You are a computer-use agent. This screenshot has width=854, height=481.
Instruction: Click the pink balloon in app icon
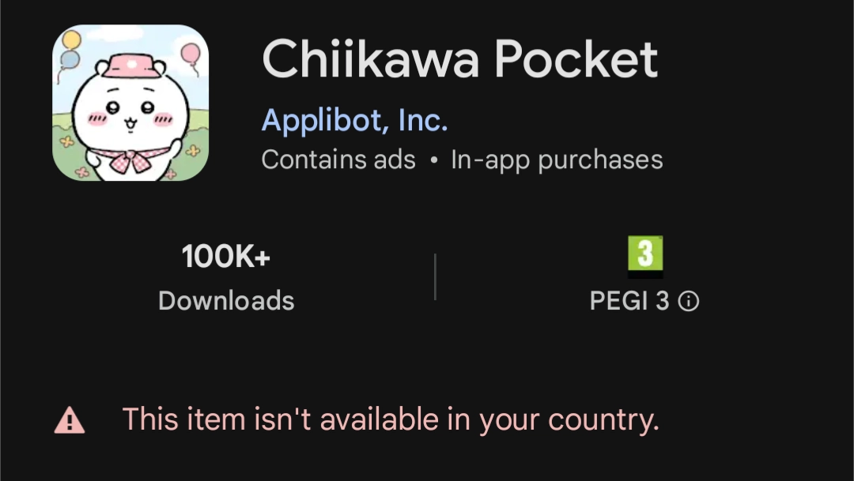click(191, 54)
